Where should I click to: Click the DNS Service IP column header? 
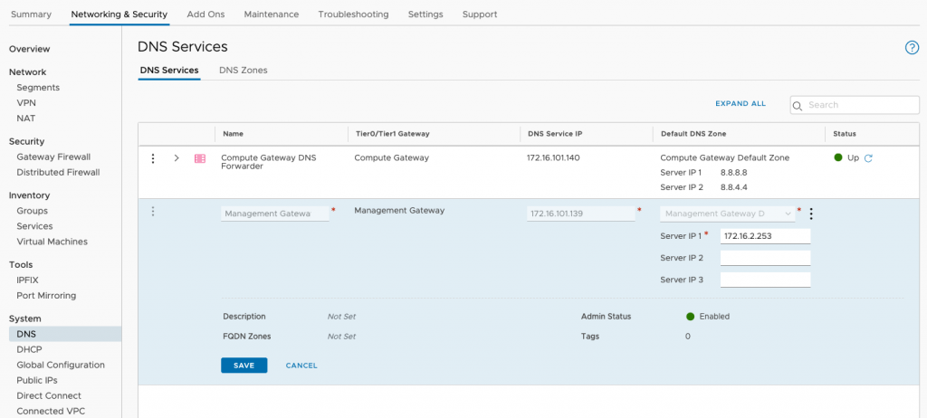tap(555, 134)
